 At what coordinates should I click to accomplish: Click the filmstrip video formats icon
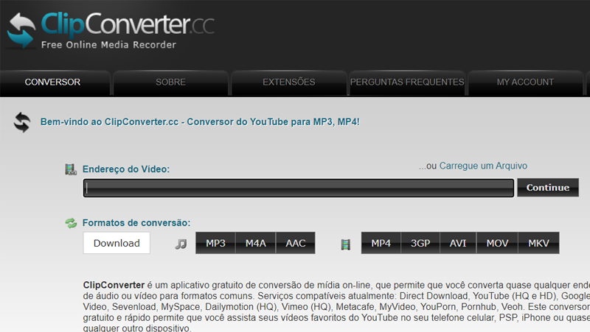(345, 244)
